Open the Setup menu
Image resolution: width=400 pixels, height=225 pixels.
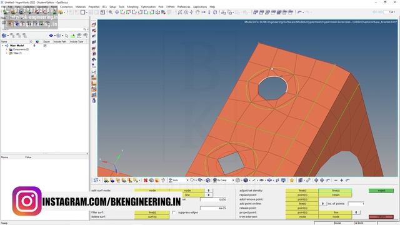[x=112, y=7]
